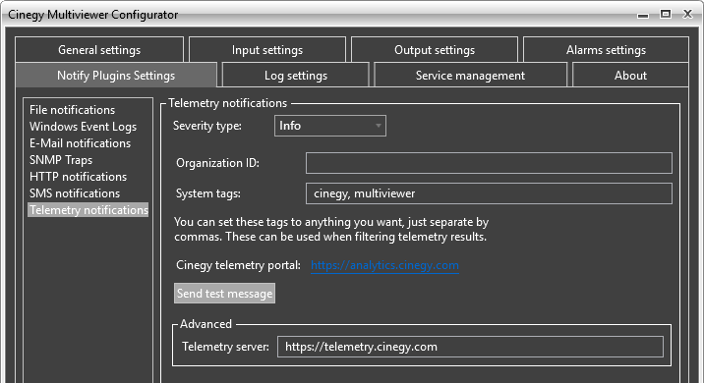Screen dimensions: 704x383
Task: Click the System tags input field
Action: pyautogui.click(x=489, y=193)
